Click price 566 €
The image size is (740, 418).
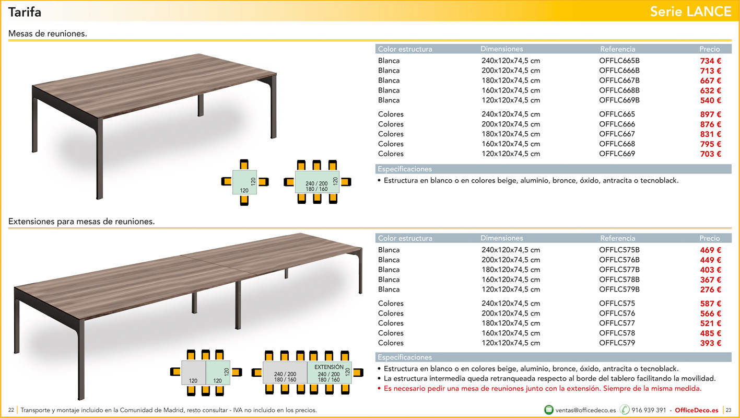pos(711,313)
